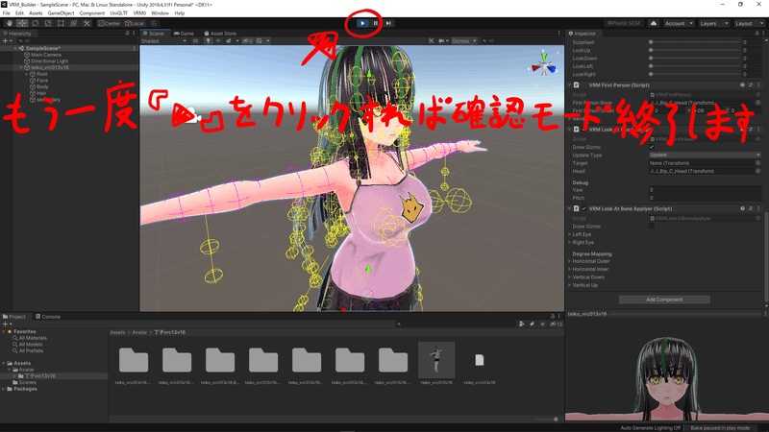
Task: Edit the Yaw debug field
Action: point(706,189)
